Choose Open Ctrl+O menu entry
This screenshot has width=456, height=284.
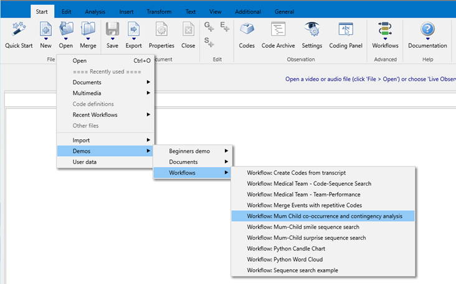tap(105, 61)
